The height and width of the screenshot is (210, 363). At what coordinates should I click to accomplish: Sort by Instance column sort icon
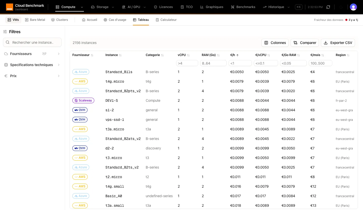120,55
